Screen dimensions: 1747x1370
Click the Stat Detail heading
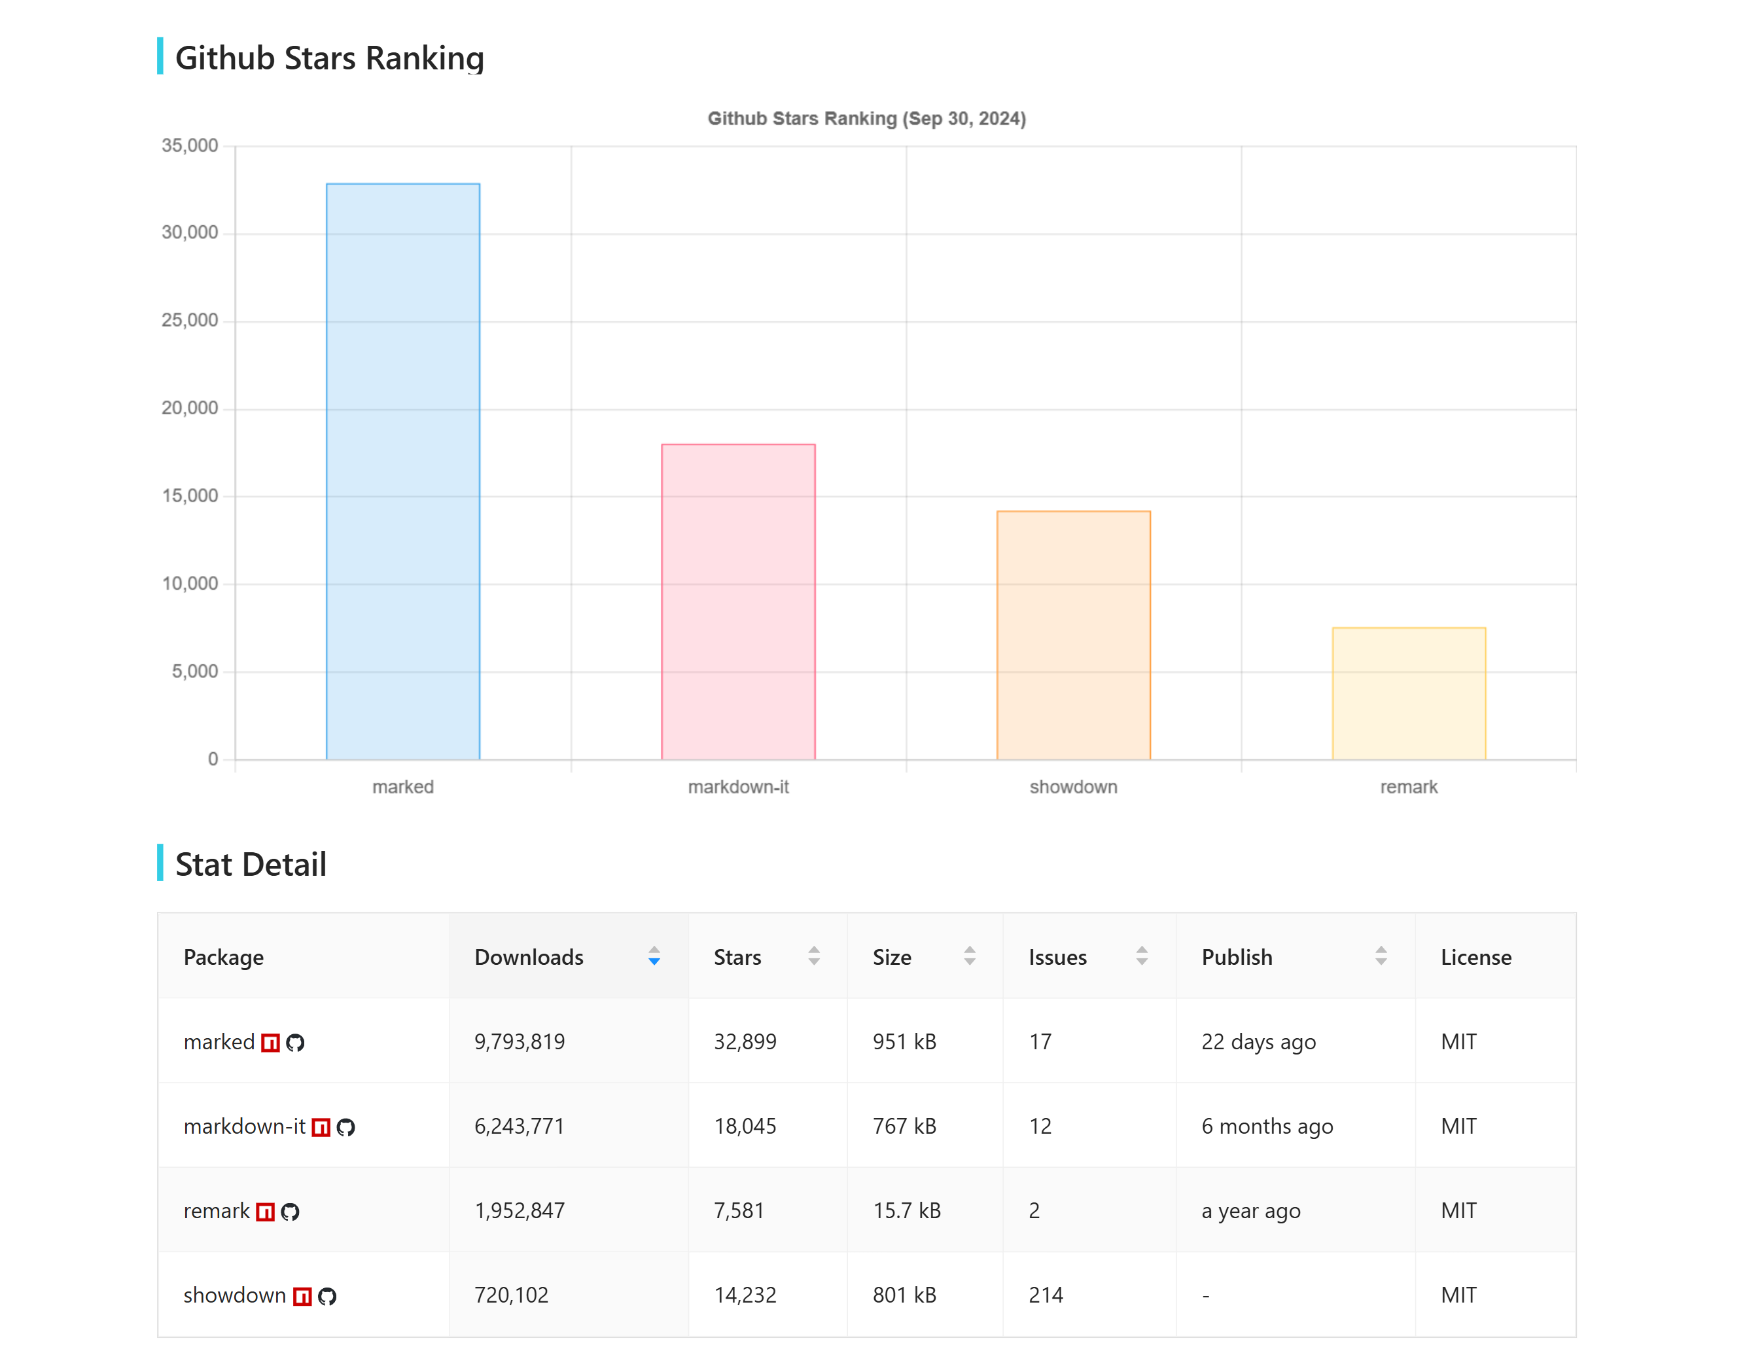251,865
